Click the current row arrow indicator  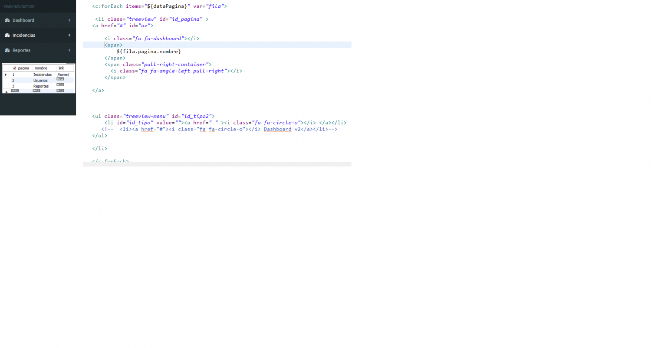(6, 75)
